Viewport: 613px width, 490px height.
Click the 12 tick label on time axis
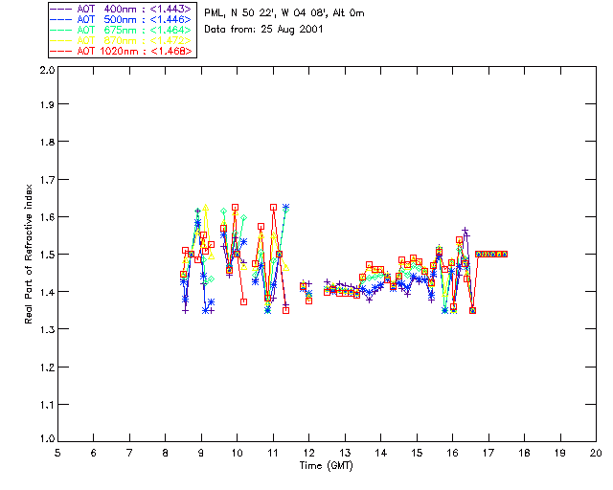[308, 452]
